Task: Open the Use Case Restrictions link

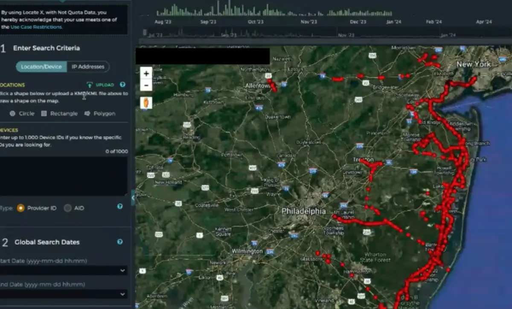Action: 36,26
